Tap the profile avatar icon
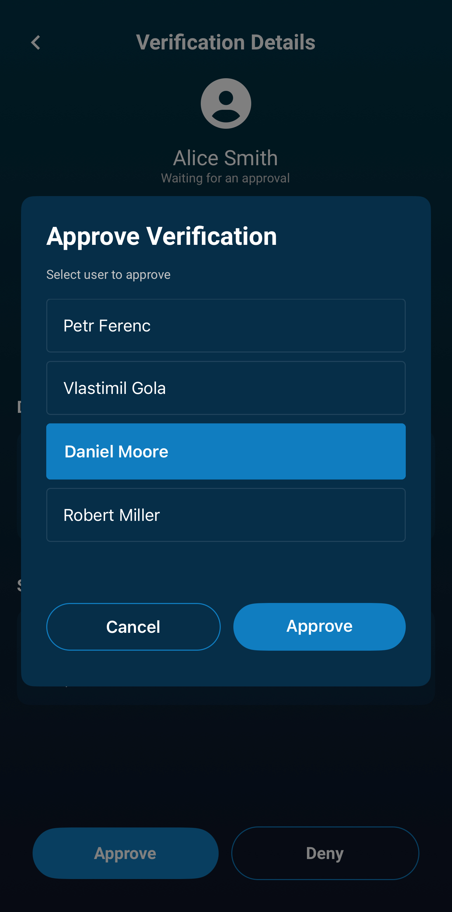This screenshot has width=452, height=912. point(226,103)
